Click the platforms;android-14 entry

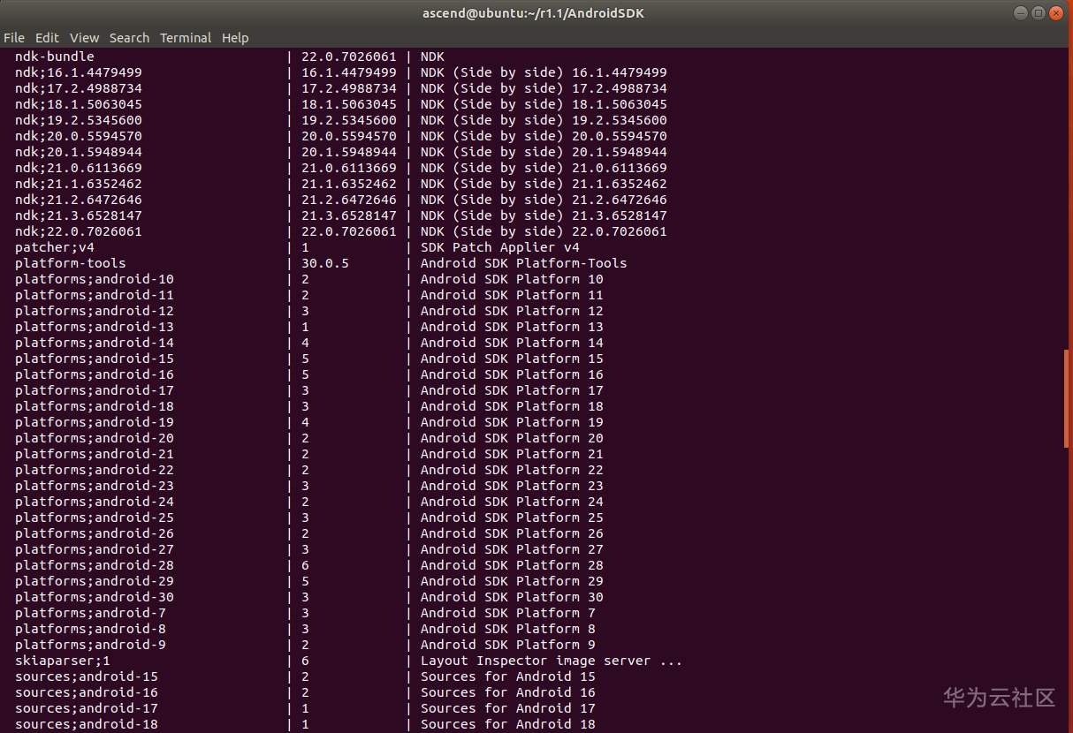(95, 343)
